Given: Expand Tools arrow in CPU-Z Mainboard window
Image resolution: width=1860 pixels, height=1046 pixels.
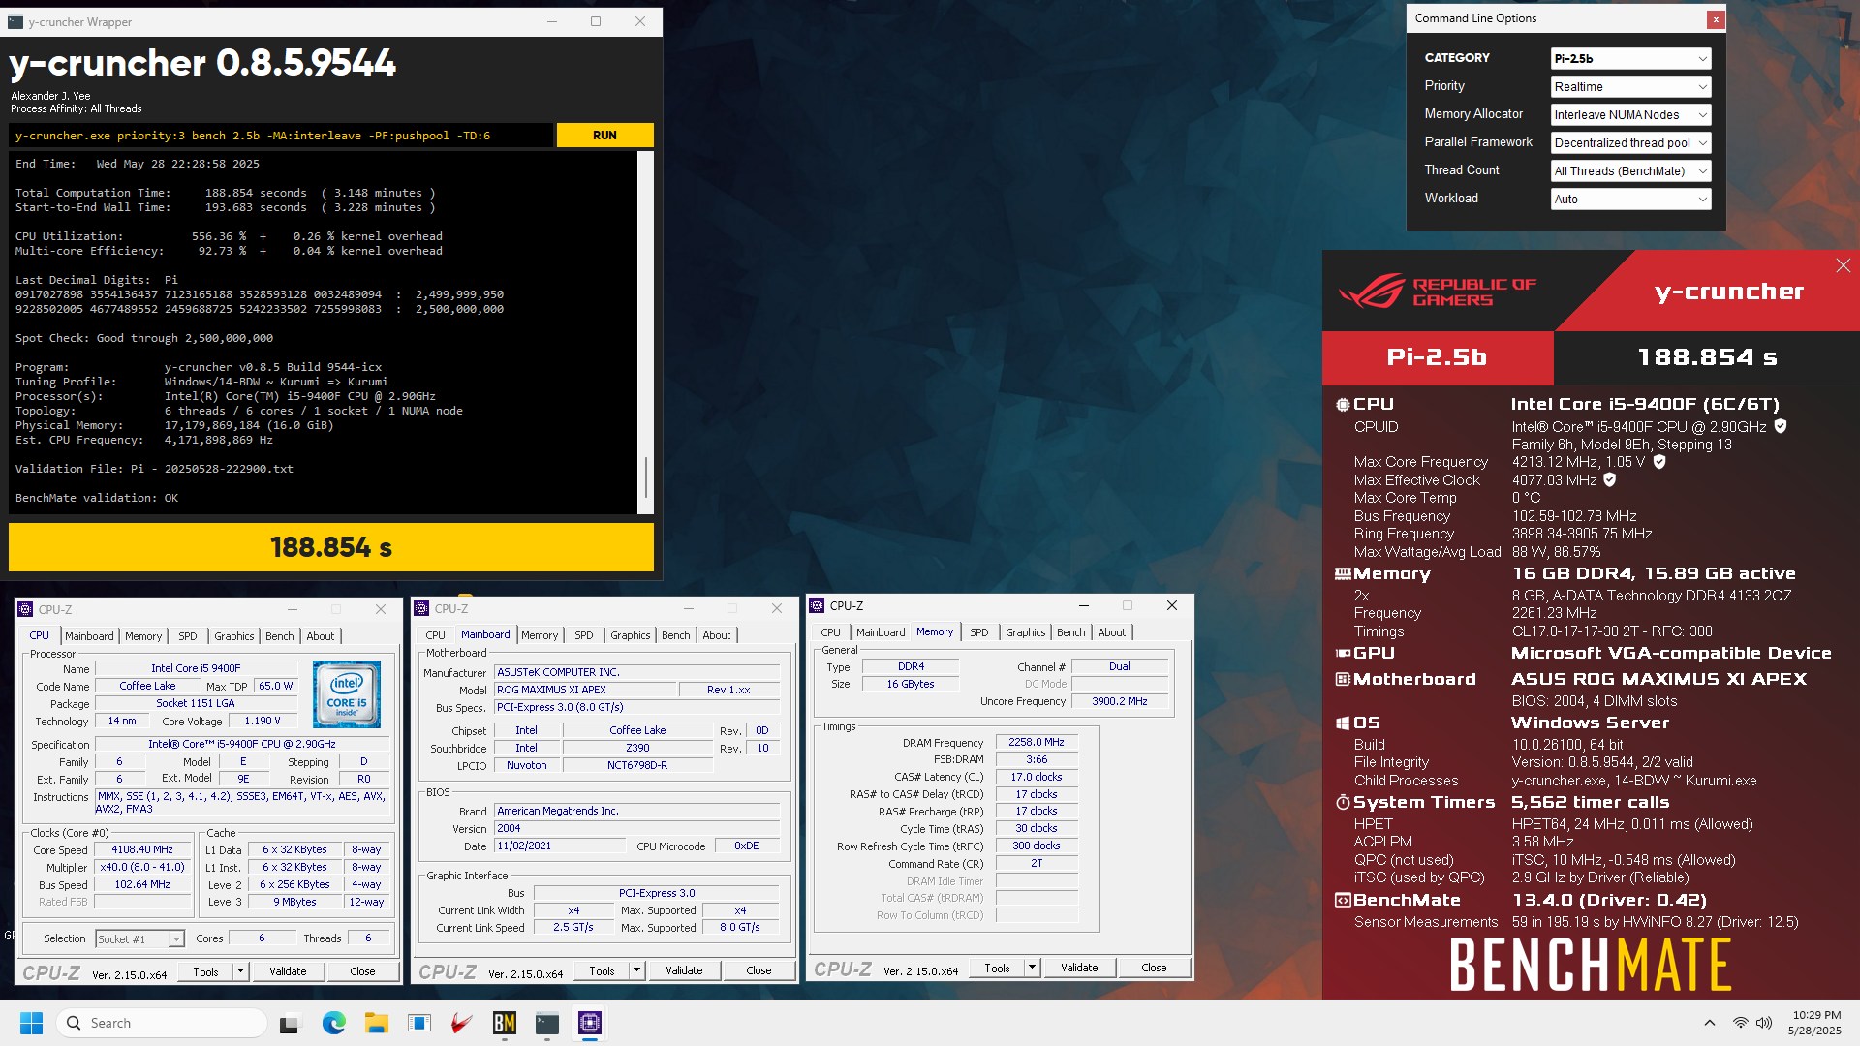Looking at the screenshot, I should click(x=637, y=970).
